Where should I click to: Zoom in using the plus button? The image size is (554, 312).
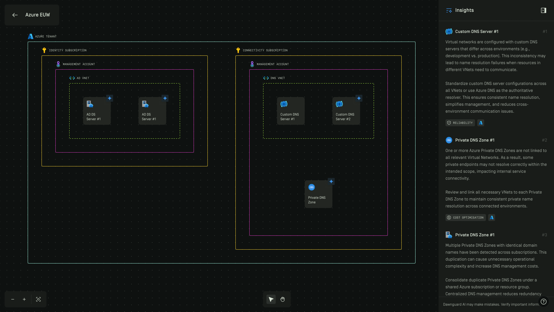click(24, 299)
